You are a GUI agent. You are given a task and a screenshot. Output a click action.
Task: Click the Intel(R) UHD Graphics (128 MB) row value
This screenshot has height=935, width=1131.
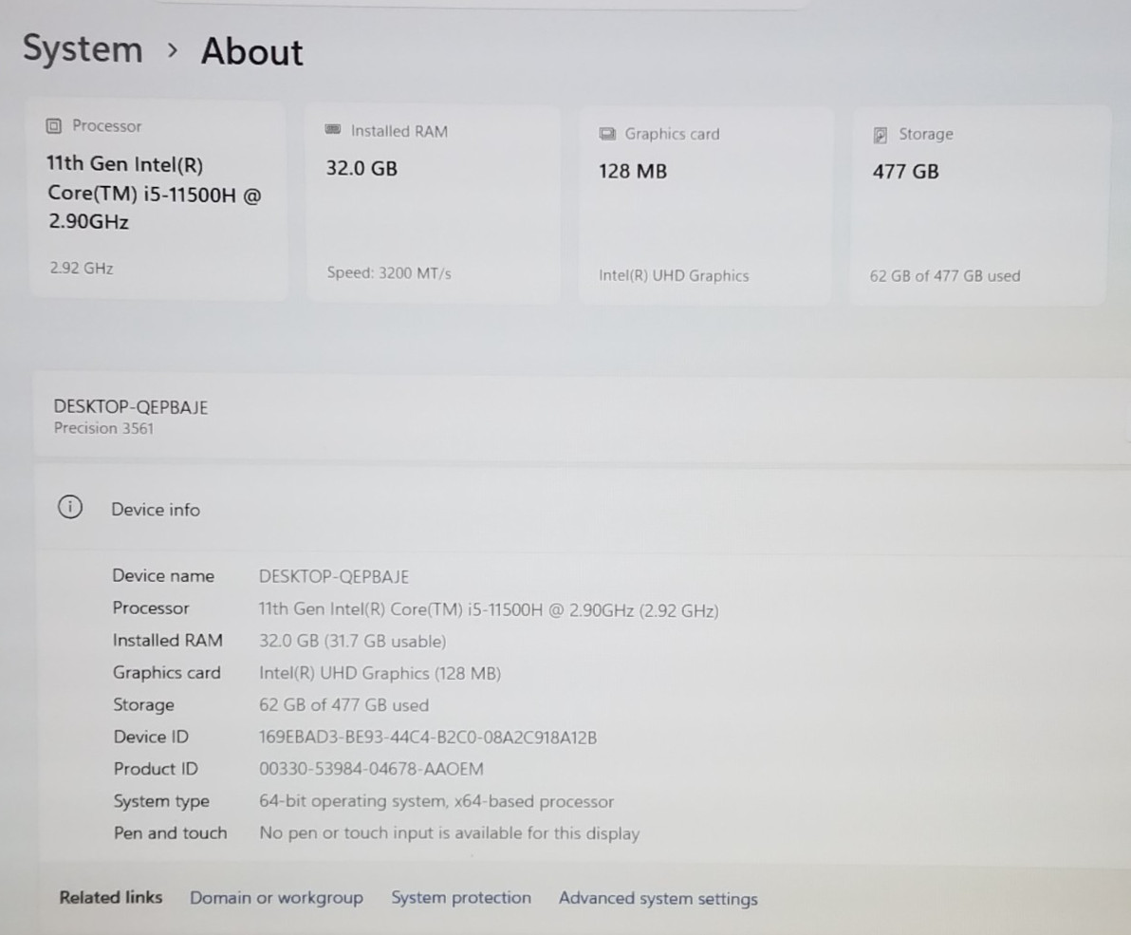tap(380, 673)
